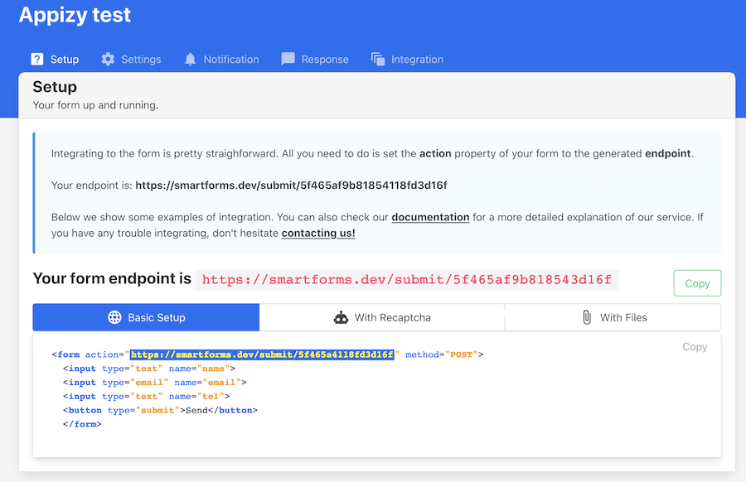Select the With Files tab
Screen dimensions: 746x482
[x=613, y=317]
